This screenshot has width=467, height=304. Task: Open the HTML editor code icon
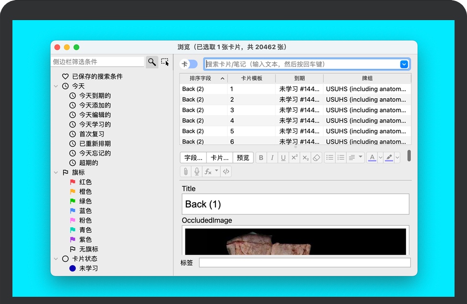click(x=226, y=171)
